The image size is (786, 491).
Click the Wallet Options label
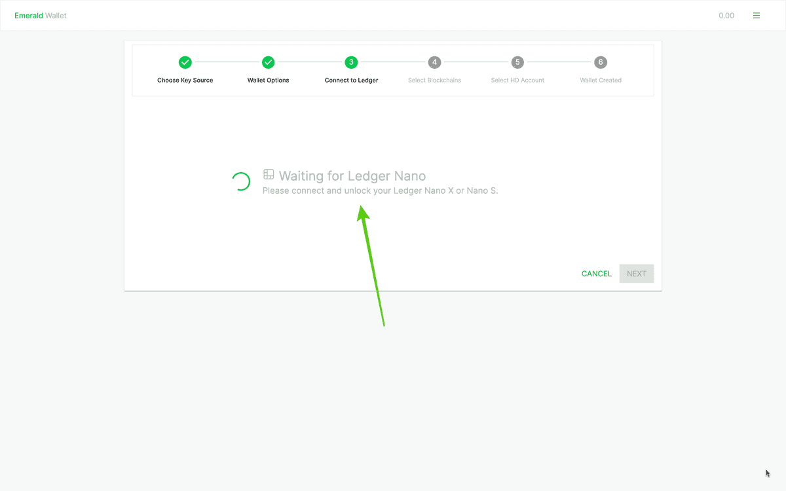268,80
